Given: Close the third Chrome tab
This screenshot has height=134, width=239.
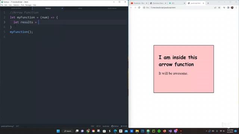Looking at the screenshot, I should click(x=184, y=3).
